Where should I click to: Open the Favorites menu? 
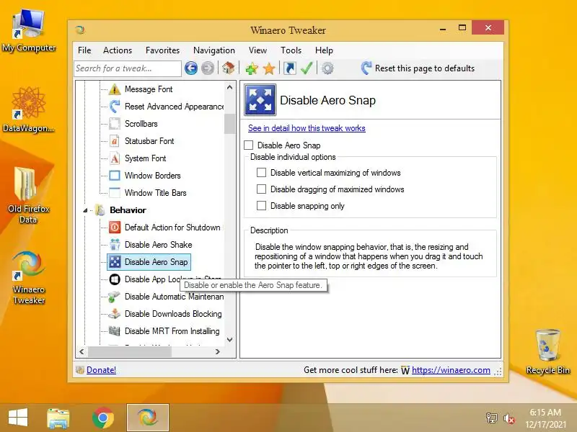(163, 50)
